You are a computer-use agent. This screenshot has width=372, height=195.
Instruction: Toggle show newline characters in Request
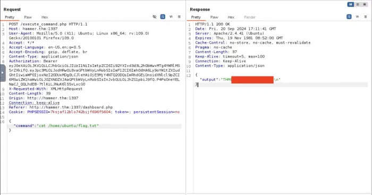point(171,16)
